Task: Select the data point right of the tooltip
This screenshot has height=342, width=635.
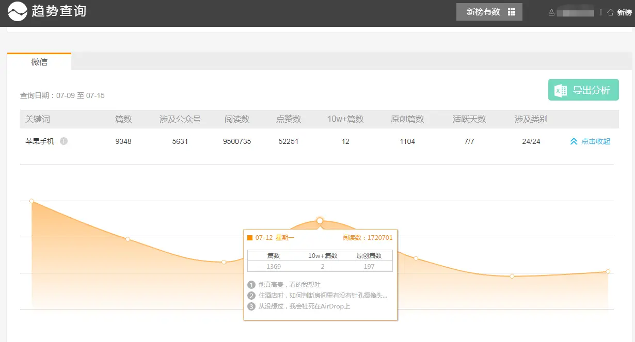Action: (416, 258)
